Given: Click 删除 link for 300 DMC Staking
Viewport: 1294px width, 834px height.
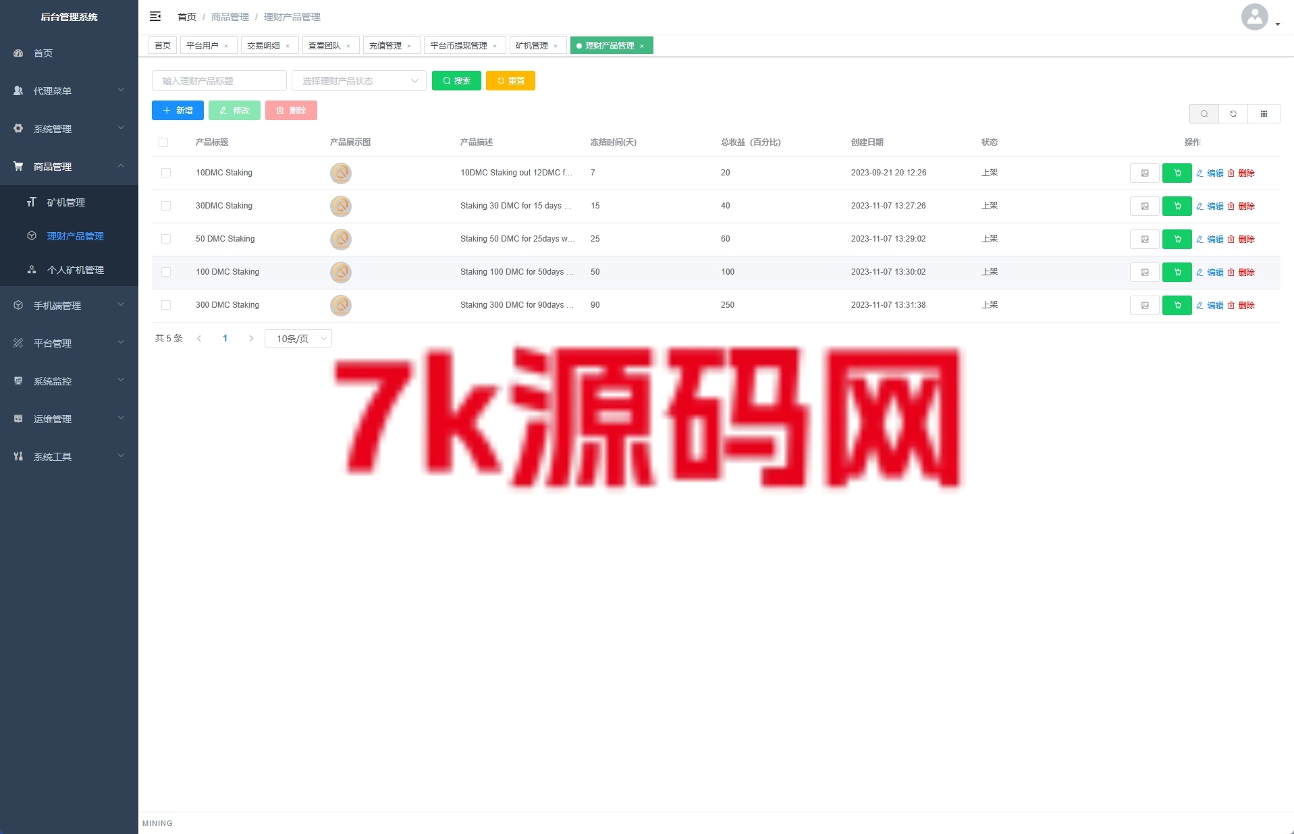Looking at the screenshot, I should click(x=1241, y=306).
